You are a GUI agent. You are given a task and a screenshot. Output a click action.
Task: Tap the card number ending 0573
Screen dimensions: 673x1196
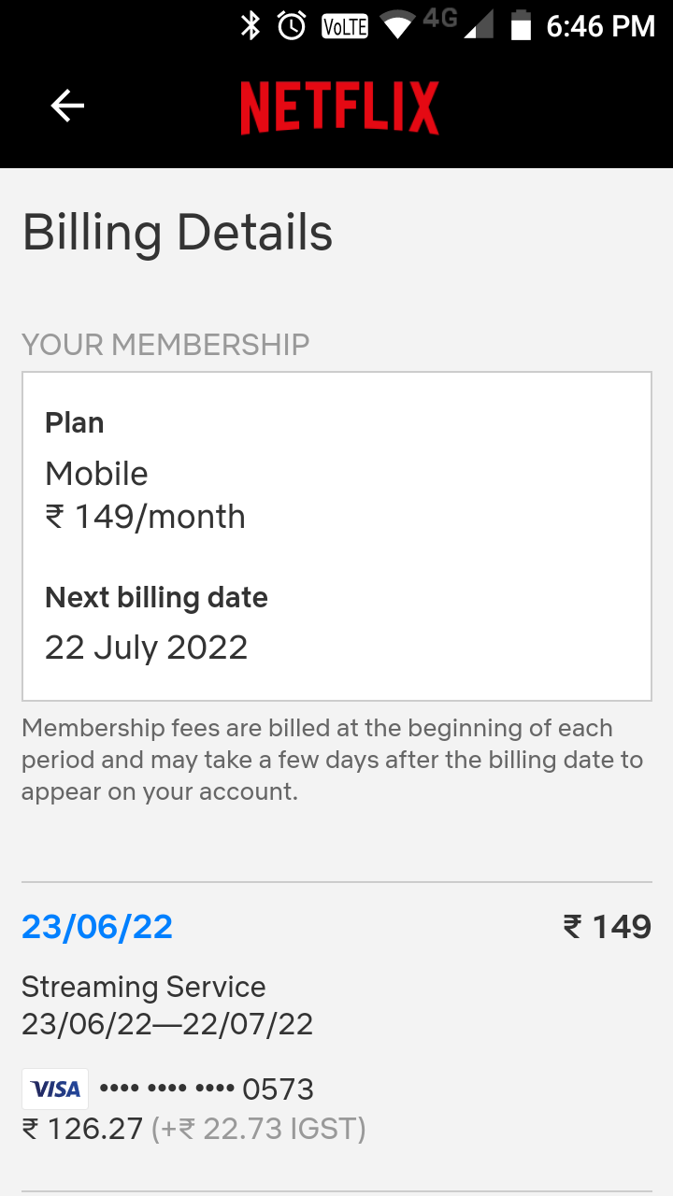pyautogui.click(x=207, y=1089)
